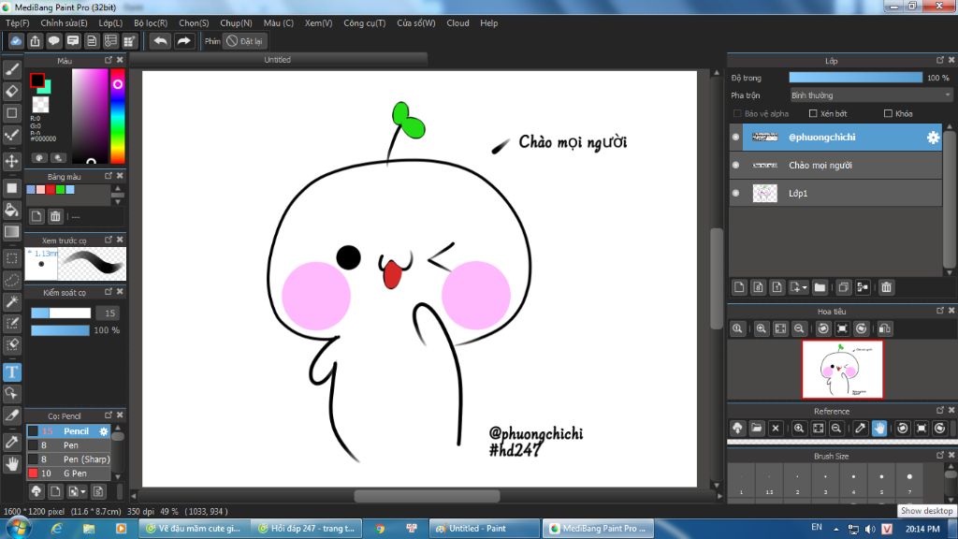Add a new layer folder
Screen dimensions: 958x539
820,287
